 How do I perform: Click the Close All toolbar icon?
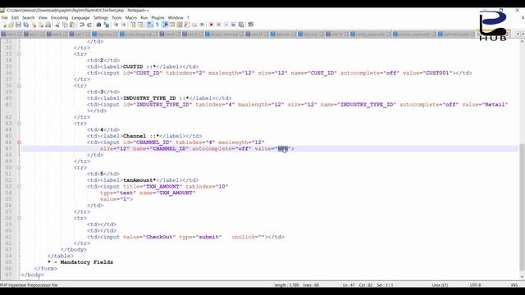pyautogui.click(x=41, y=25)
